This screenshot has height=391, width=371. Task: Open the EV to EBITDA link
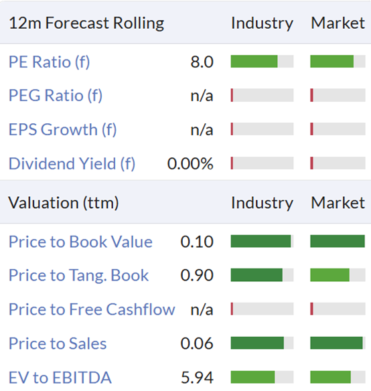pyautogui.click(x=60, y=378)
